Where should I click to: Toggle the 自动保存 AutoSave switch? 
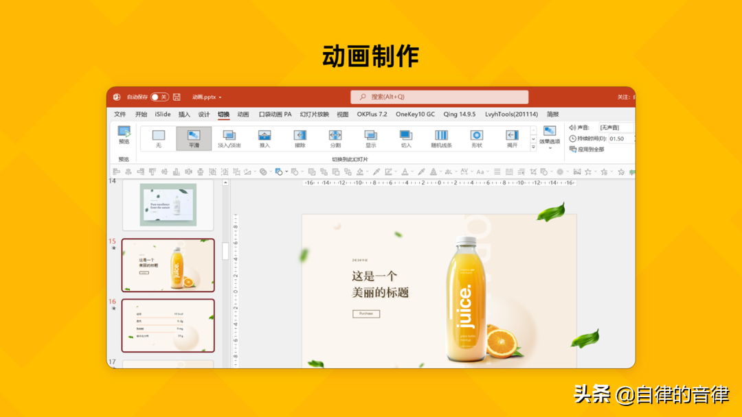(159, 97)
